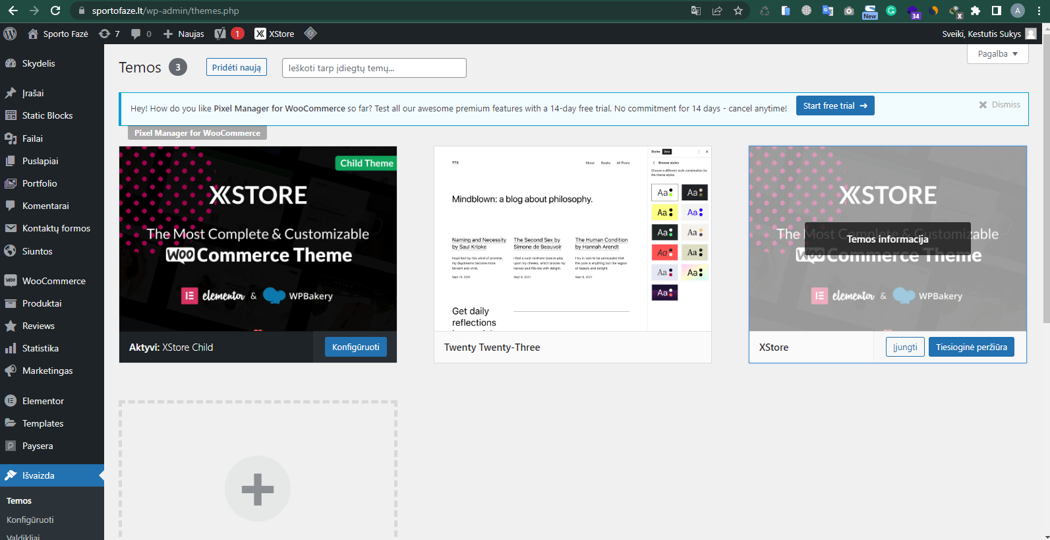Expand the Pagalba help dropdown
The width and height of the screenshot is (1050, 540).
[998, 54]
